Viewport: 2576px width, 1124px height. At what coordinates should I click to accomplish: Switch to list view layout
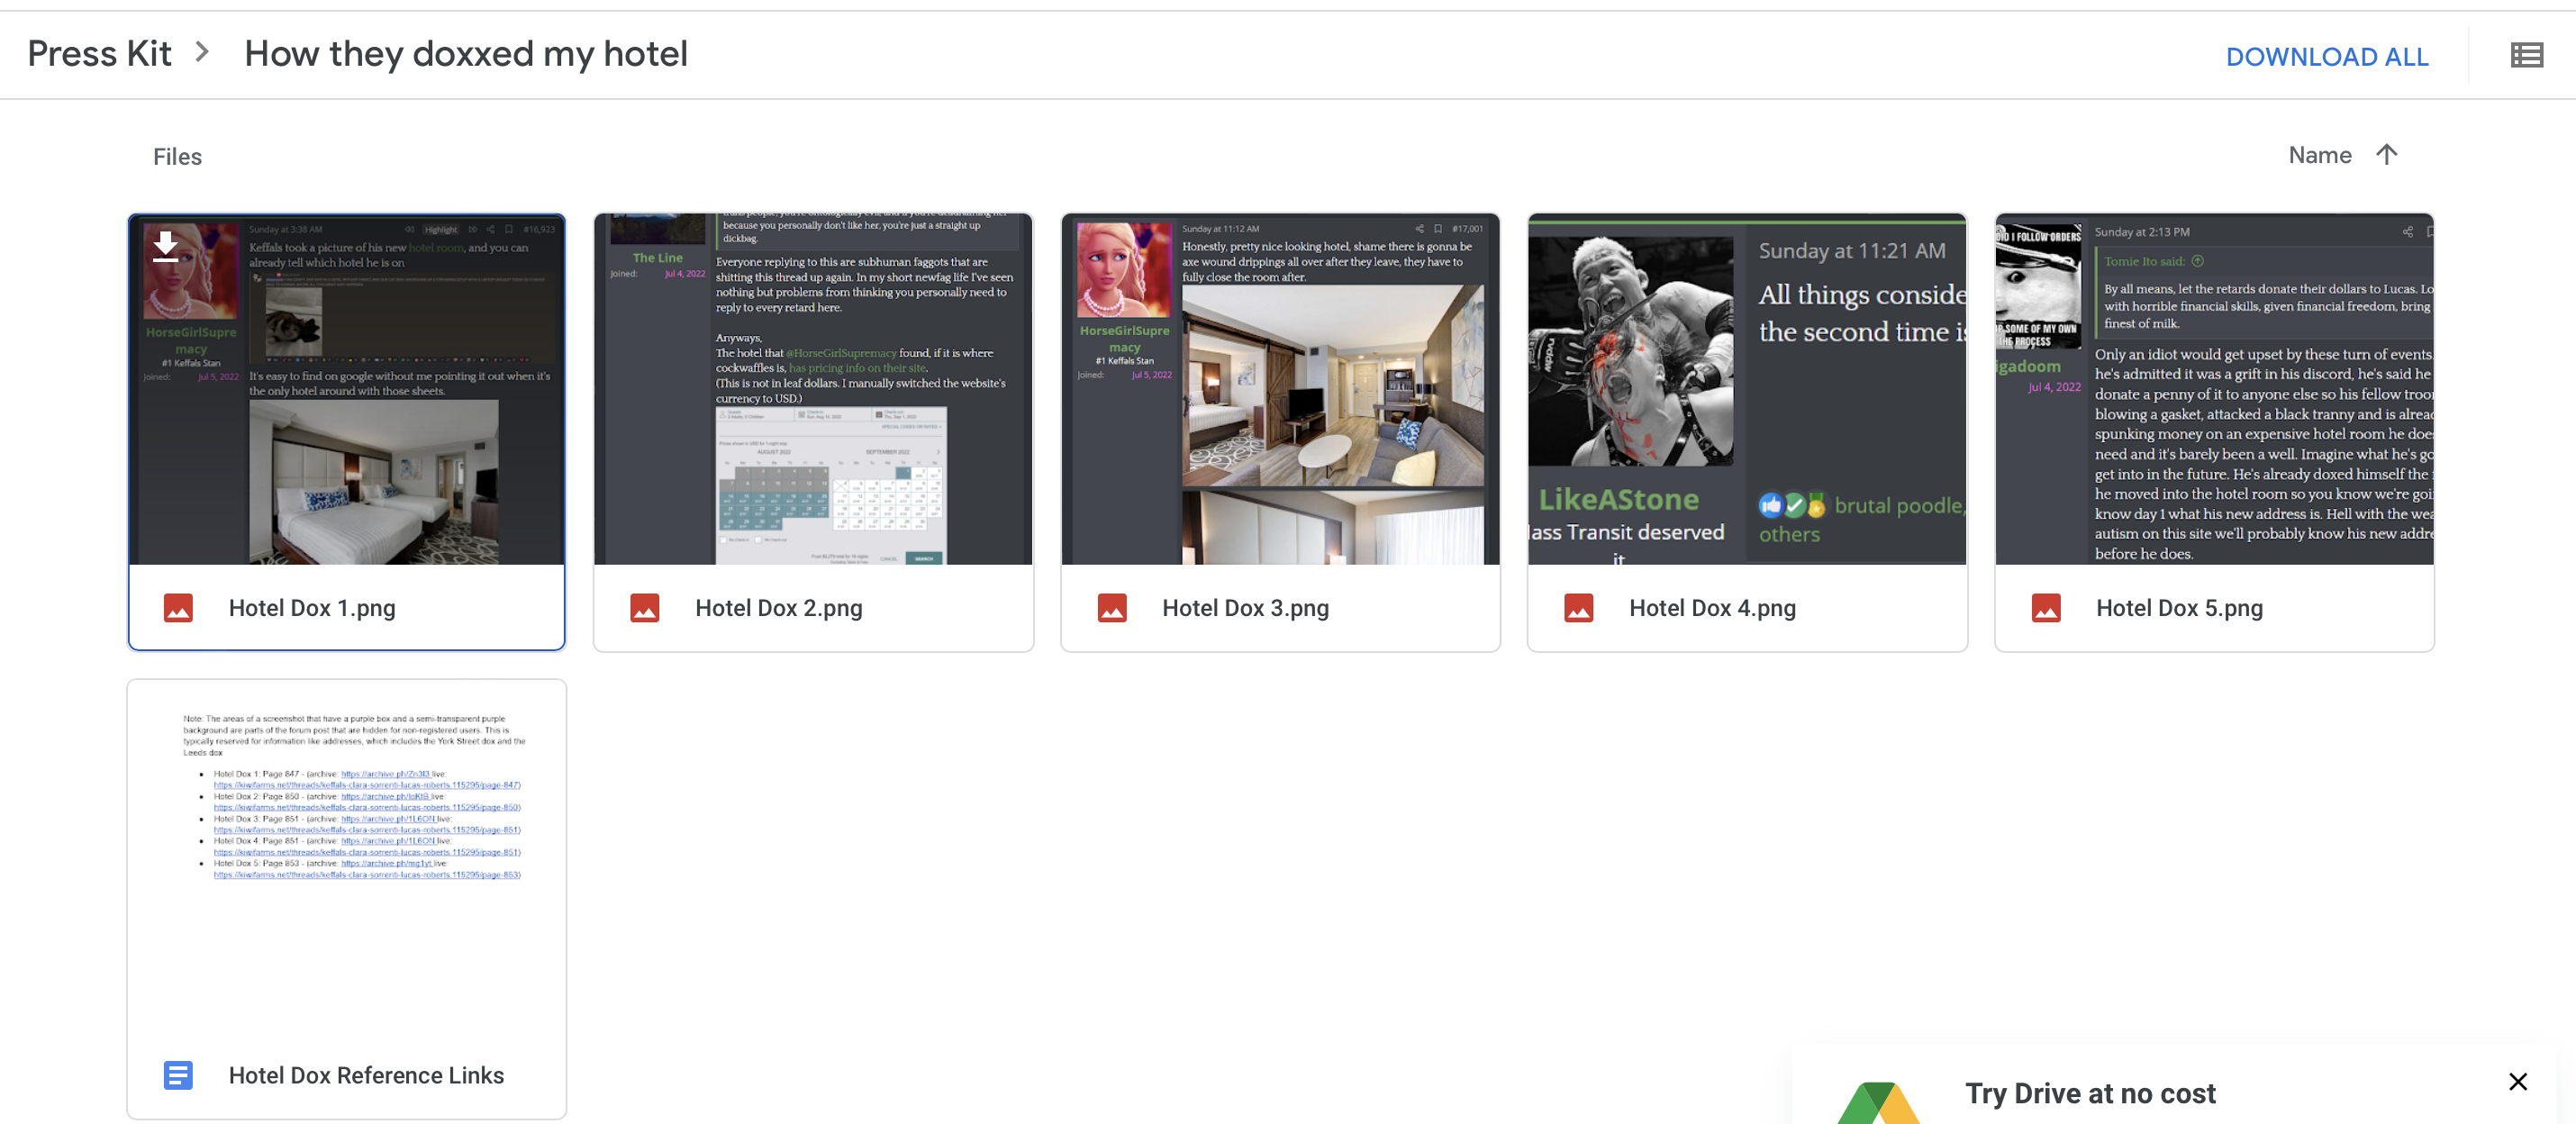coord(2526,55)
